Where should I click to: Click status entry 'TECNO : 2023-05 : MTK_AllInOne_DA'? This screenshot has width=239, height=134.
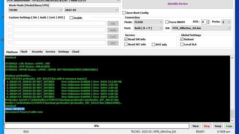[153, 132]
